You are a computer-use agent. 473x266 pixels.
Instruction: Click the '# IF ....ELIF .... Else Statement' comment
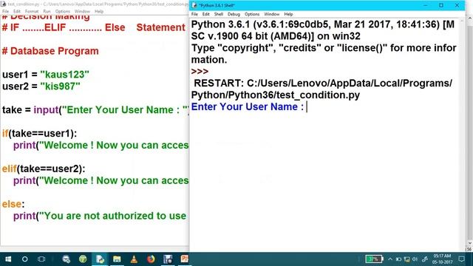[x=94, y=27]
